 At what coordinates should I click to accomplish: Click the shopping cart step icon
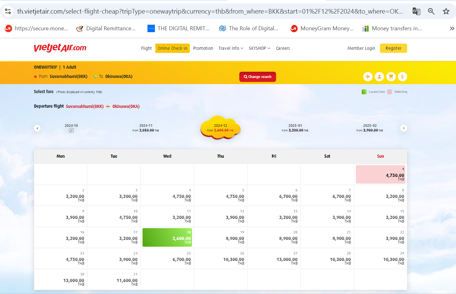pos(391,77)
